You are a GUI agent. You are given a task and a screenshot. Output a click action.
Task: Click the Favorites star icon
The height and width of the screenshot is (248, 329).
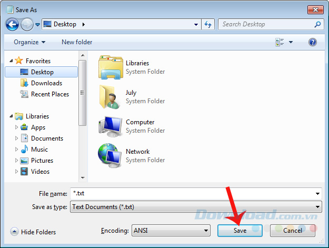click(x=19, y=61)
